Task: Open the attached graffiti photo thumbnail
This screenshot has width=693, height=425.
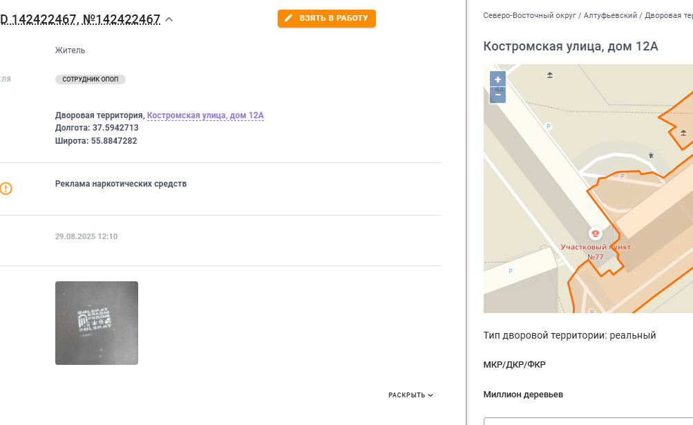Action: pyautogui.click(x=96, y=323)
